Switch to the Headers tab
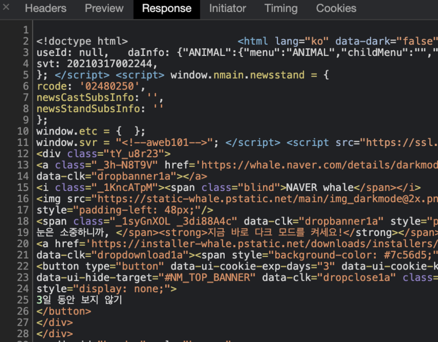 [x=46, y=9]
